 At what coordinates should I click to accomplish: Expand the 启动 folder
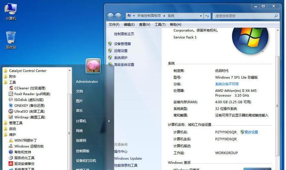10,129
